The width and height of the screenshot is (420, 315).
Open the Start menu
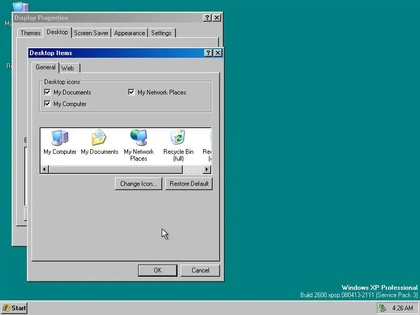[x=14, y=308]
